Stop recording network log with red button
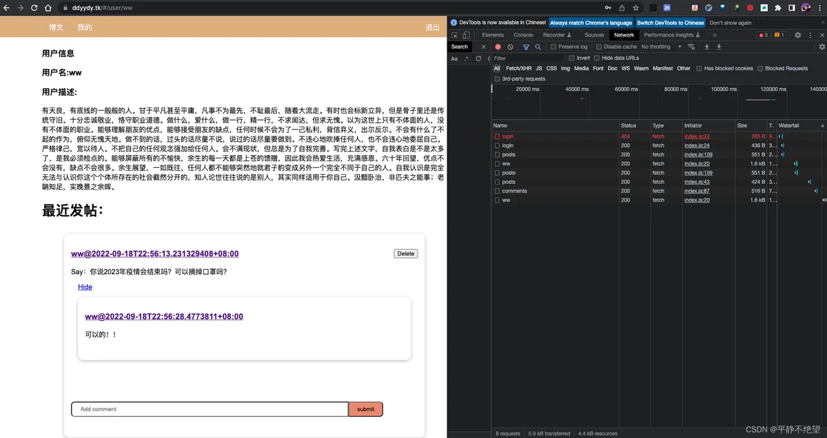 coord(498,47)
